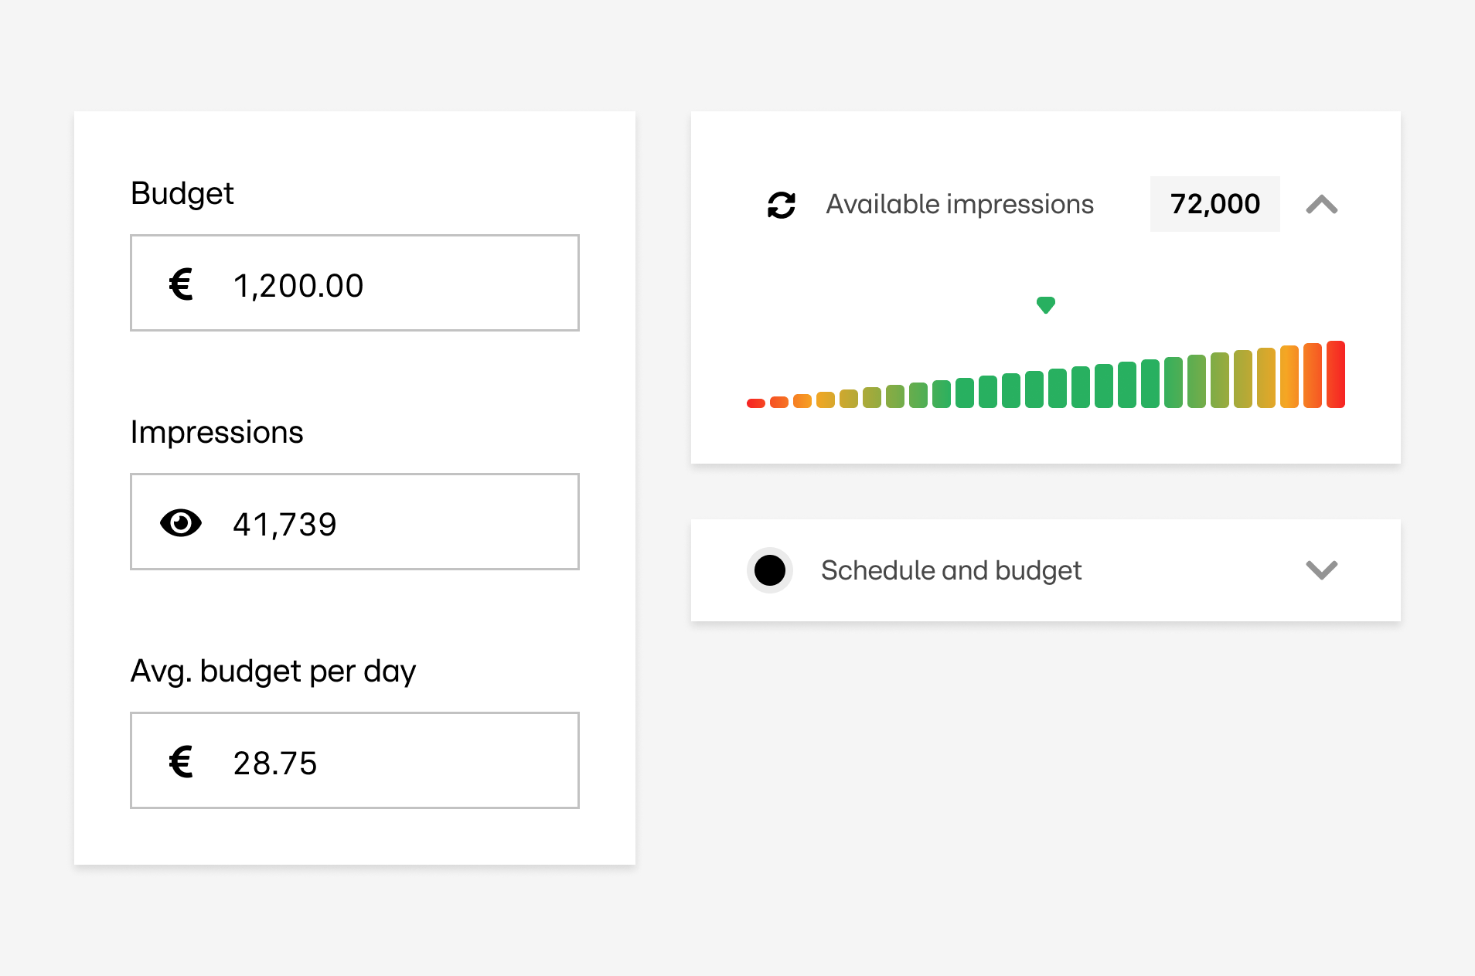This screenshot has height=976, width=1475.
Task: Click the tallest red bar at the chart's right end
Action: coord(1335,374)
